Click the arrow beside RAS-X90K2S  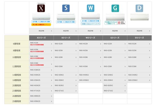coord(52,101)
